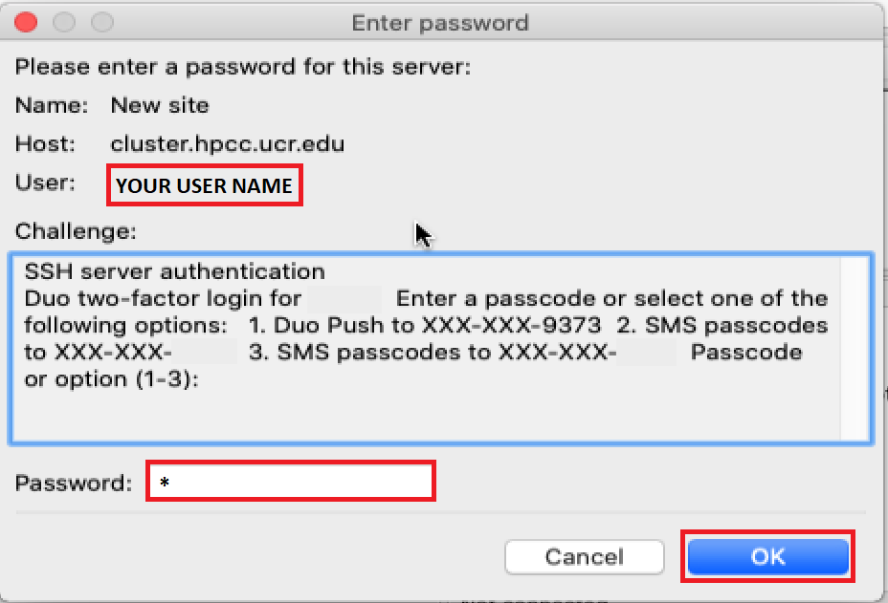Click the User: label
The width and height of the screenshot is (888, 603).
(x=46, y=183)
